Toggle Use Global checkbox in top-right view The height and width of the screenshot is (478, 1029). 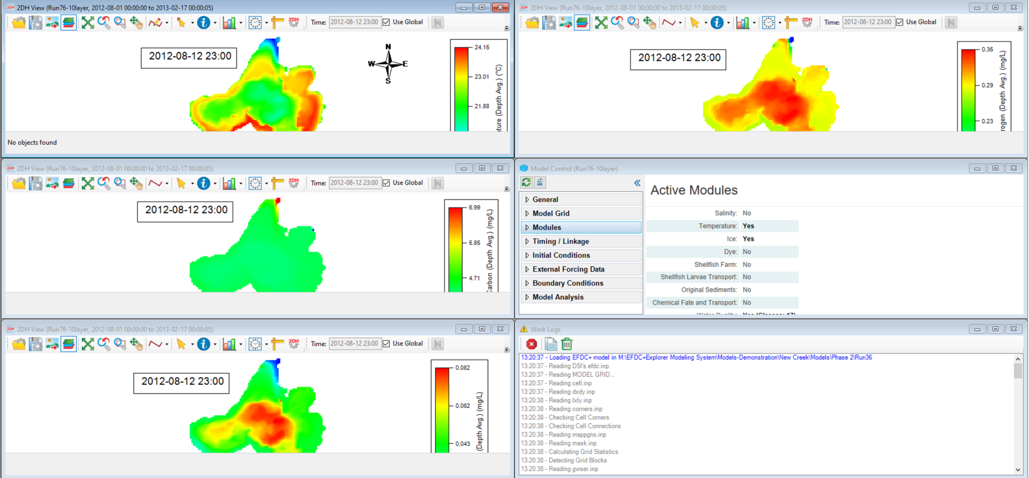coord(900,23)
